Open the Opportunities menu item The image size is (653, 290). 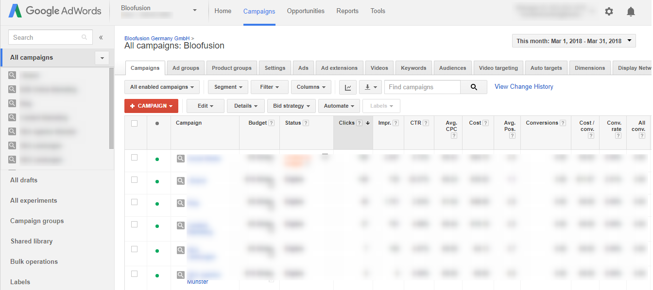(x=306, y=11)
